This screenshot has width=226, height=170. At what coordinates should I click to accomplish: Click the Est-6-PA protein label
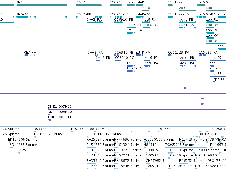click(x=134, y=68)
